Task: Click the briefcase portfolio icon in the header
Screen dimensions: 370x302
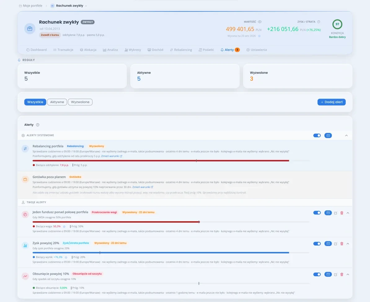Action: coord(30,28)
